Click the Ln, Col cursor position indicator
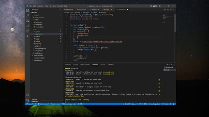This screenshot has width=209, height=117. click(x=126, y=104)
